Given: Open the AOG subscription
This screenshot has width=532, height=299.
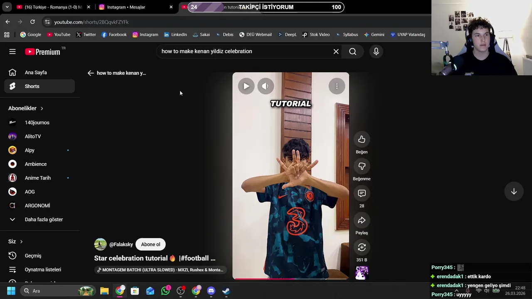Looking at the screenshot, I should coord(39,192).
